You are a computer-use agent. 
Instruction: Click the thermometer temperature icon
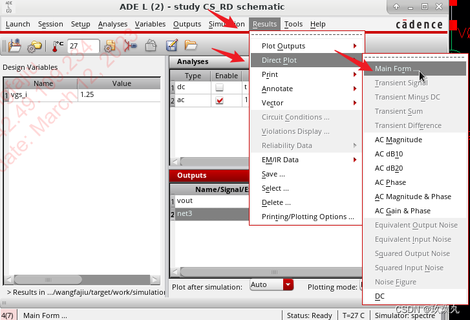coord(57,46)
